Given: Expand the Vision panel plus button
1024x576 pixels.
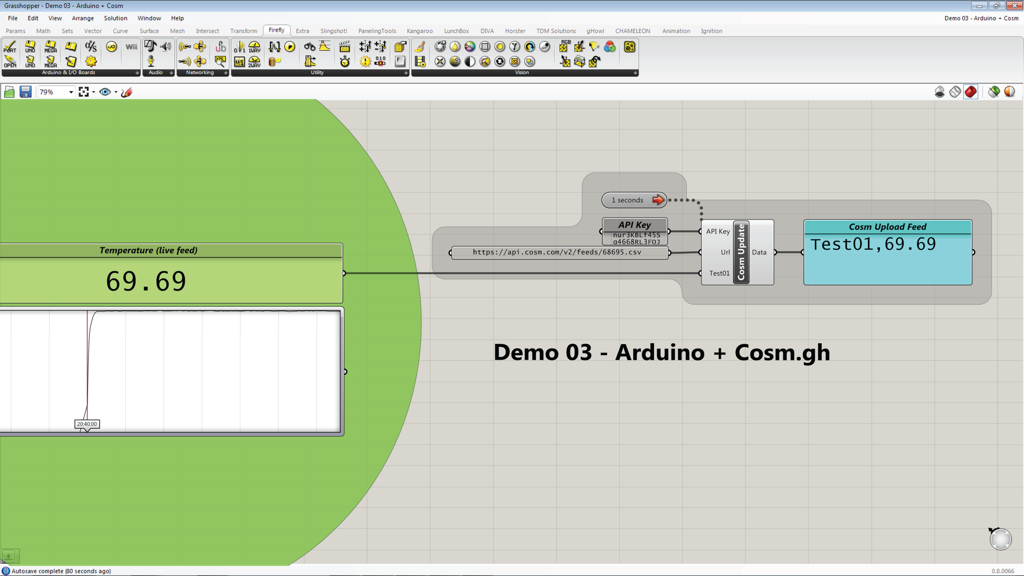Looking at the screenshot, I should pyautogui.click(x=635, y=73).
